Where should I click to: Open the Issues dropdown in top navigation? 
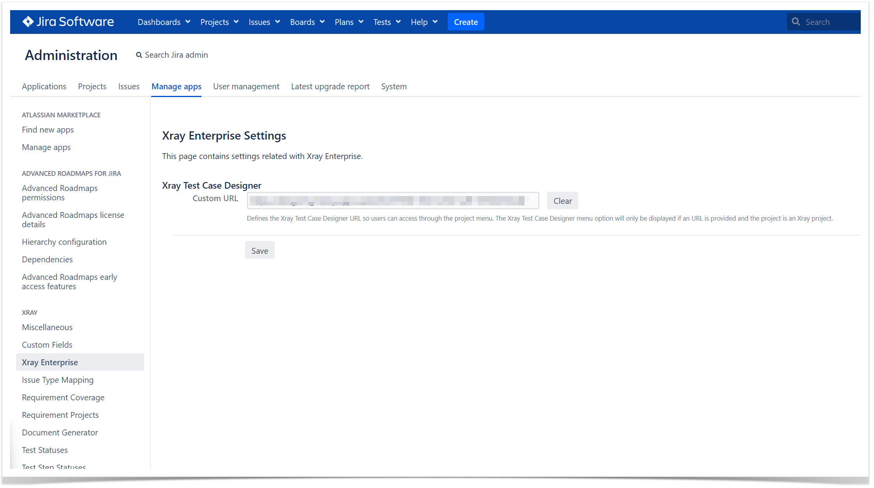(x=264, y=22)
